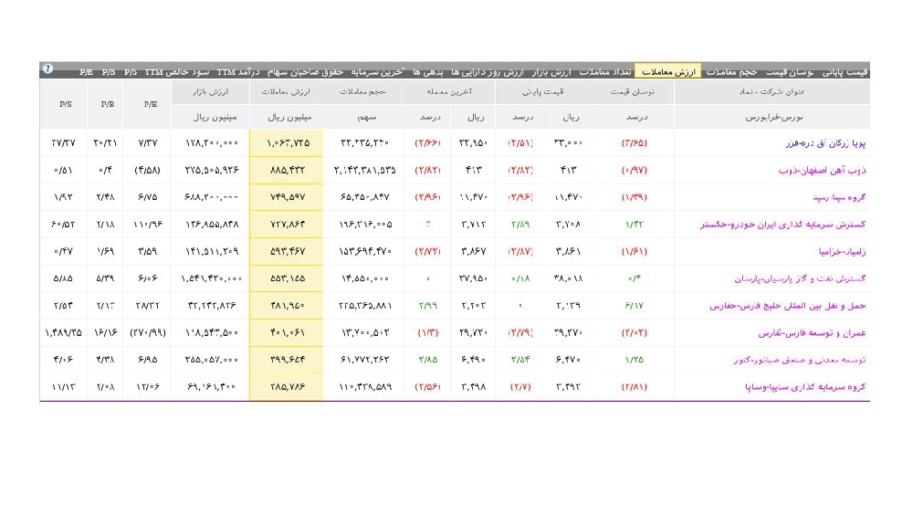This screenshot has height=514, width=913.
Task: Click price fluctuation ۶/۱۷ in حفارس row
Action: coord(635,306)
